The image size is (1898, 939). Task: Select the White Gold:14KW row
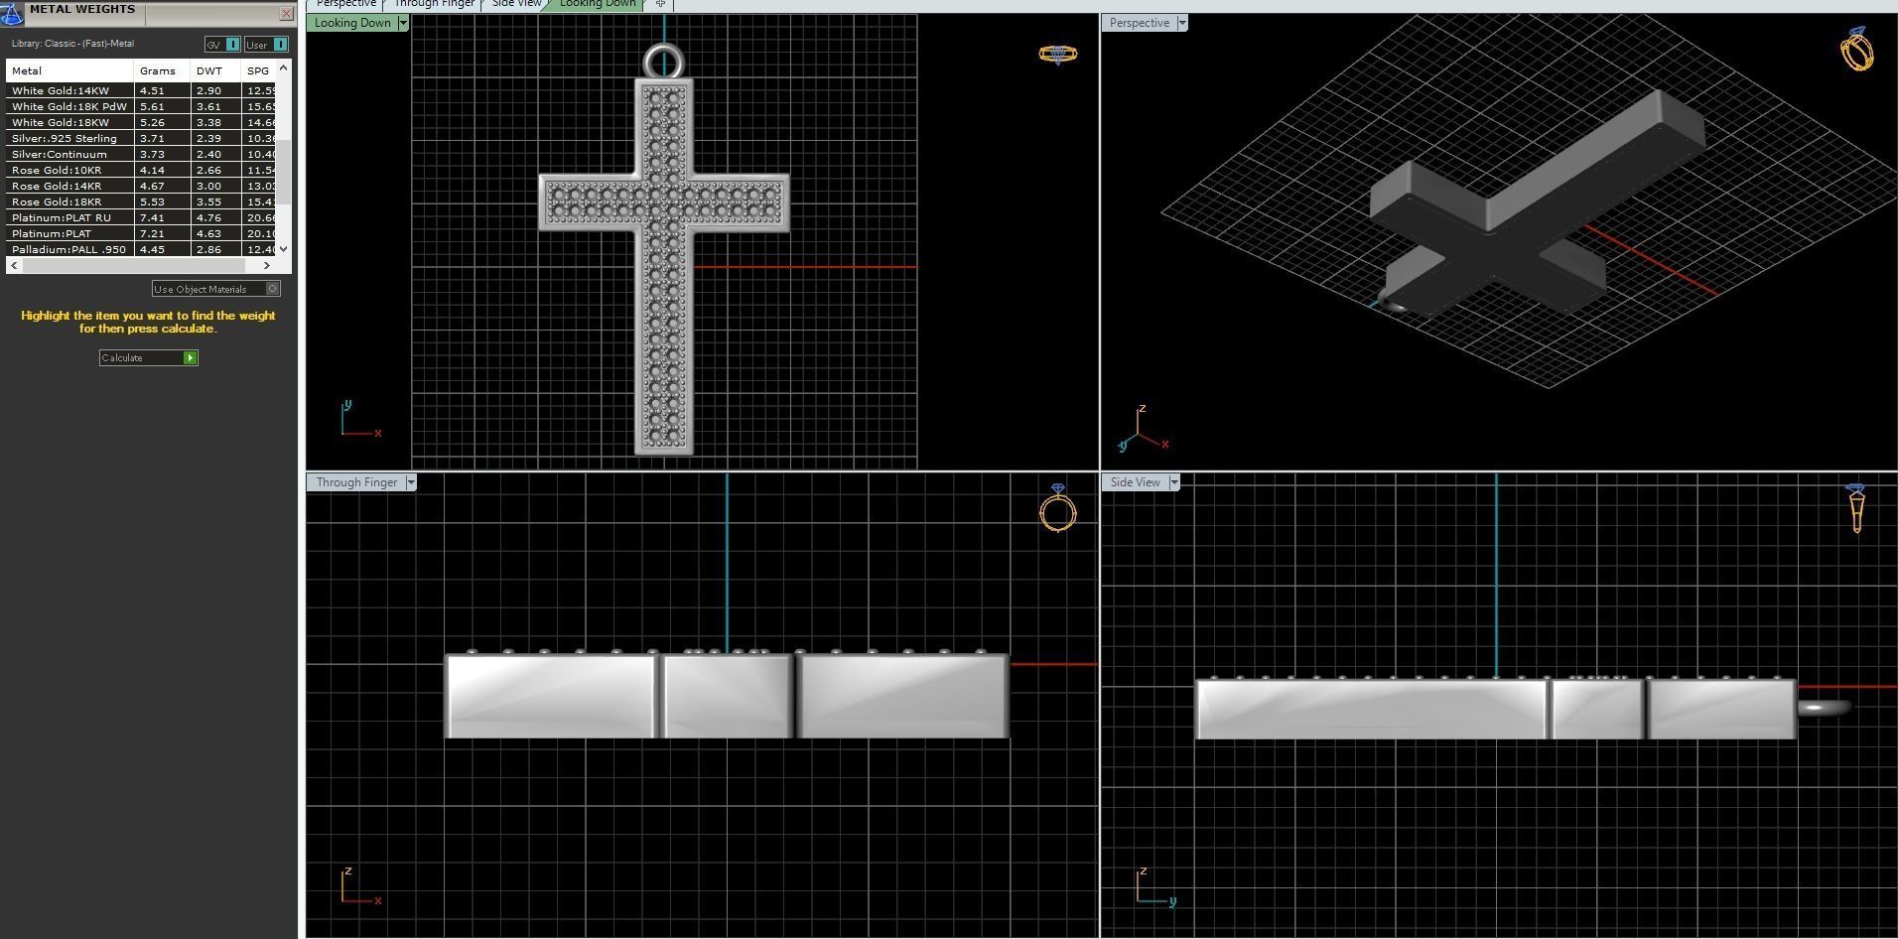pos(141,90)
